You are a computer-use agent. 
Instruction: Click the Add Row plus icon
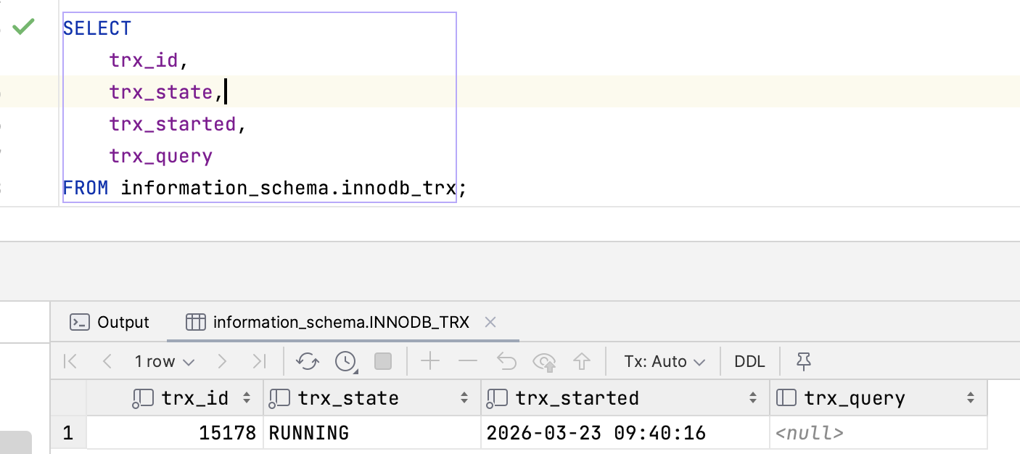[430, 361]
